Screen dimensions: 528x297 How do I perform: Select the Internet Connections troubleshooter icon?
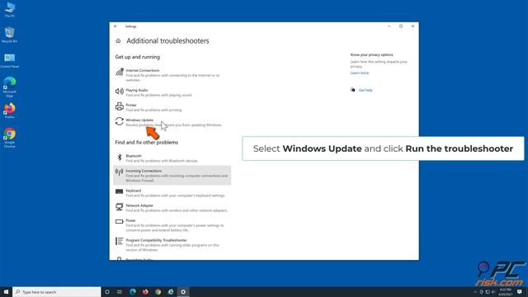click(x=120, y=72)
